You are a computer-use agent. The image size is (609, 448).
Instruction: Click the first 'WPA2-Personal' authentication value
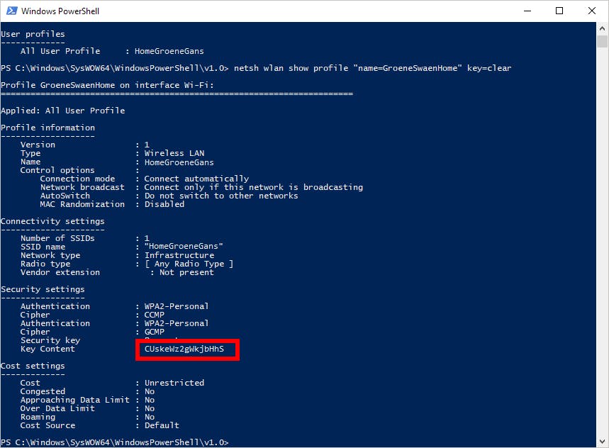click(177, 306)
